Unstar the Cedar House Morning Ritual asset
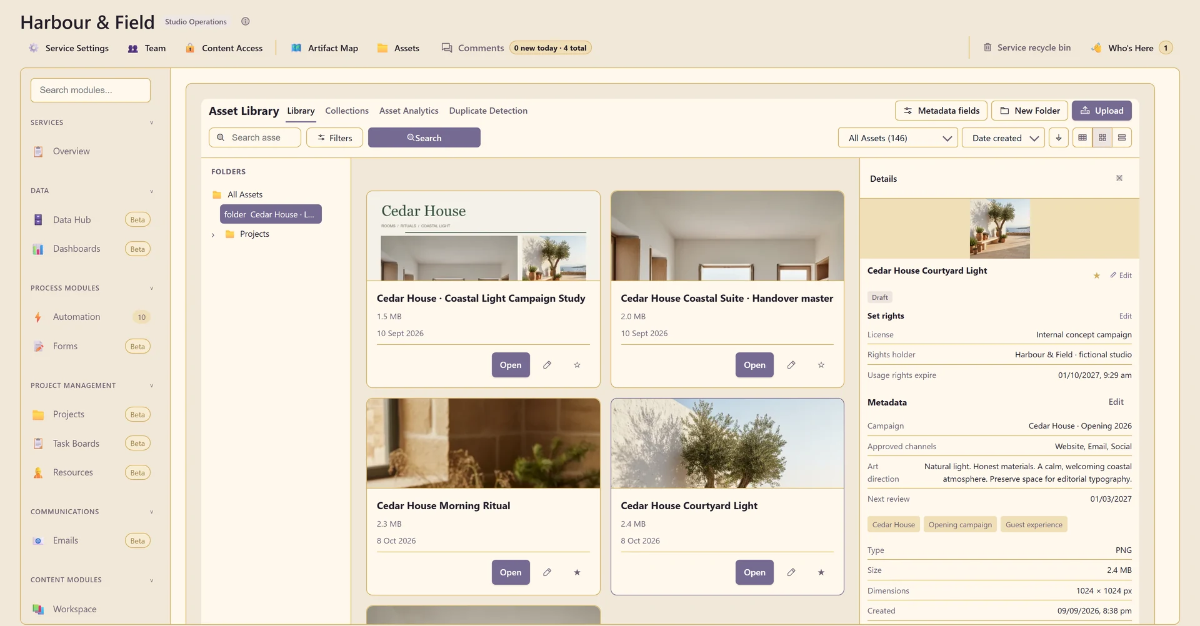Screen dimensions: 1200x626 pyautogui.click(x=577, y=572)
